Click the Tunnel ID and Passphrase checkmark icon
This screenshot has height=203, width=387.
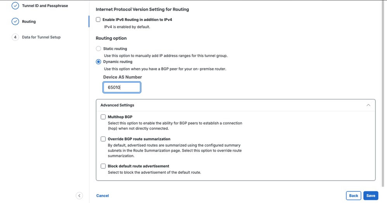(x=15, y=6)
